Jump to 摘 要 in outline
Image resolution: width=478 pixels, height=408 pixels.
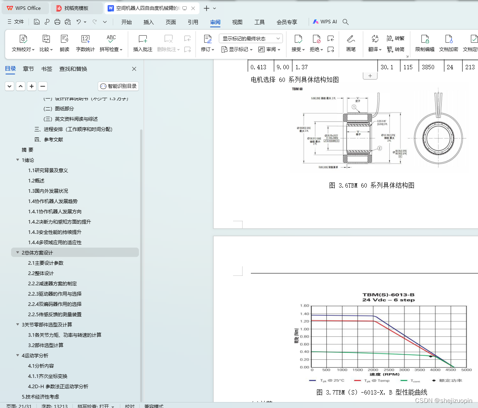[27, 150]
